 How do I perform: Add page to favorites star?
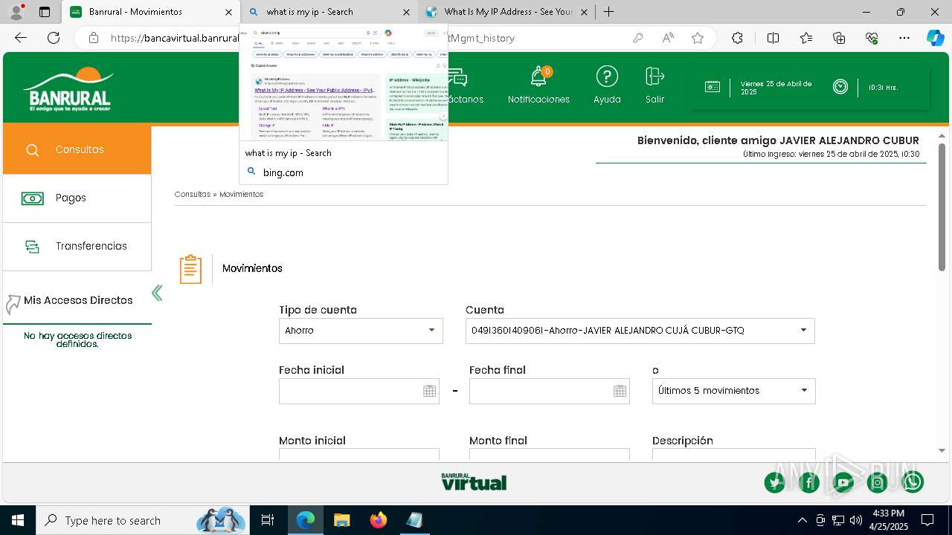pyautogui.click(x=698, y=38)
